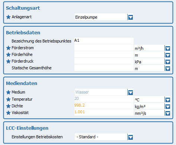Click the star icon next to Förderstrom
This screenshot has width=176, height=145.
[x=8, y=48]
